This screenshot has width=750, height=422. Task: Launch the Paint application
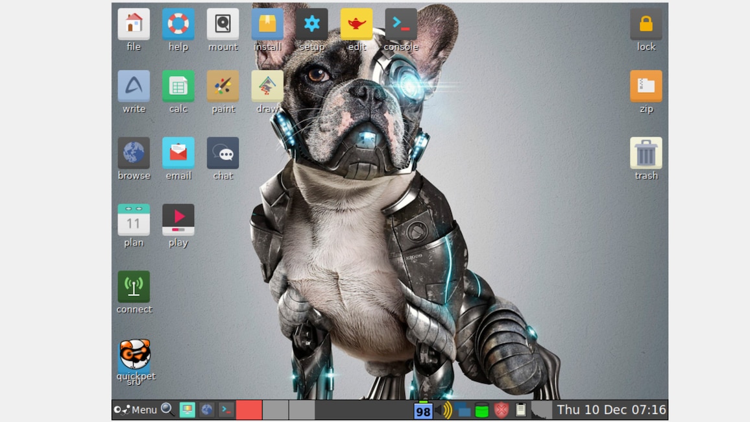[x=223, y=86]
